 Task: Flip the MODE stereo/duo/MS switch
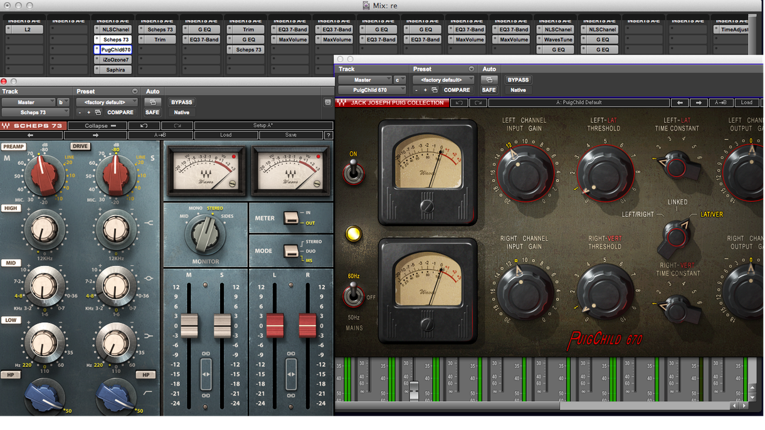point(291,251)
